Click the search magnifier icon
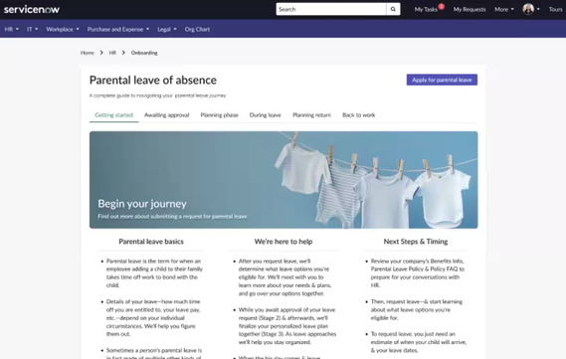Image resolution: width=566 pixels, height=359 pixels. pos(393,9)
